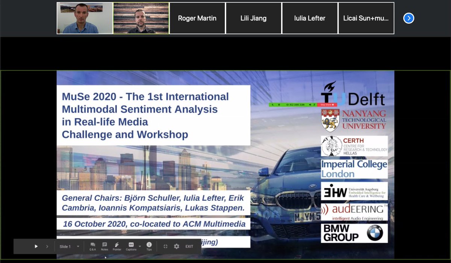The image size is (451, 263).
Task: Open the Slide 1 selector dropdown
Action: point(69,246)
